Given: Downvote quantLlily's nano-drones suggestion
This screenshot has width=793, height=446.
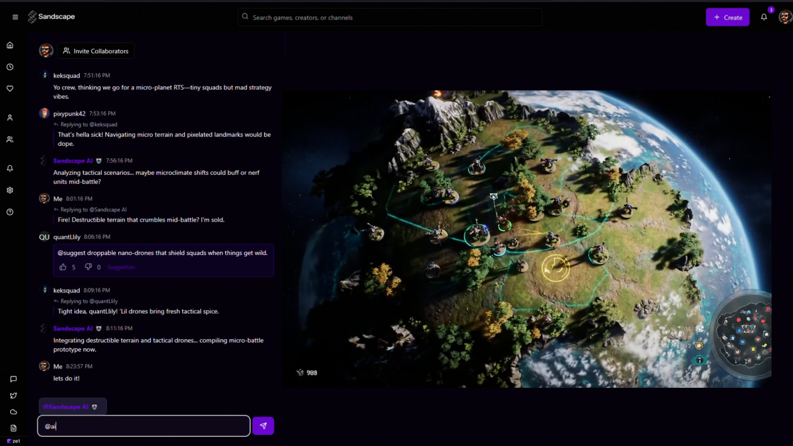Looking at the screenshot, I should pyautogui.click(x=88, y=267).
